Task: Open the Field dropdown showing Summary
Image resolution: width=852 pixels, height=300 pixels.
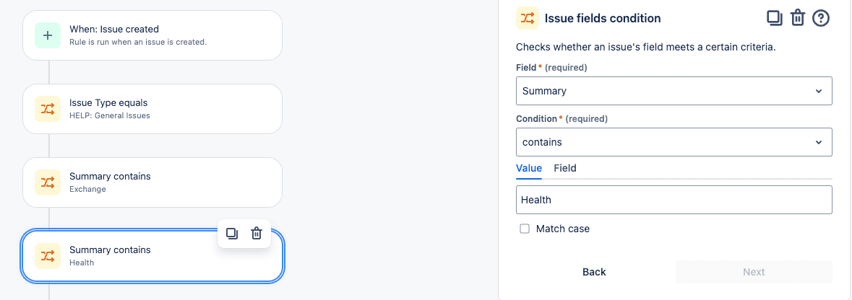Action: pyautogui.click(x=674, y=91)
